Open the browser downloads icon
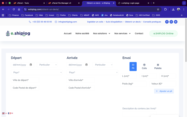The height and width of the screenshot is (117, 187). [173, 9]
